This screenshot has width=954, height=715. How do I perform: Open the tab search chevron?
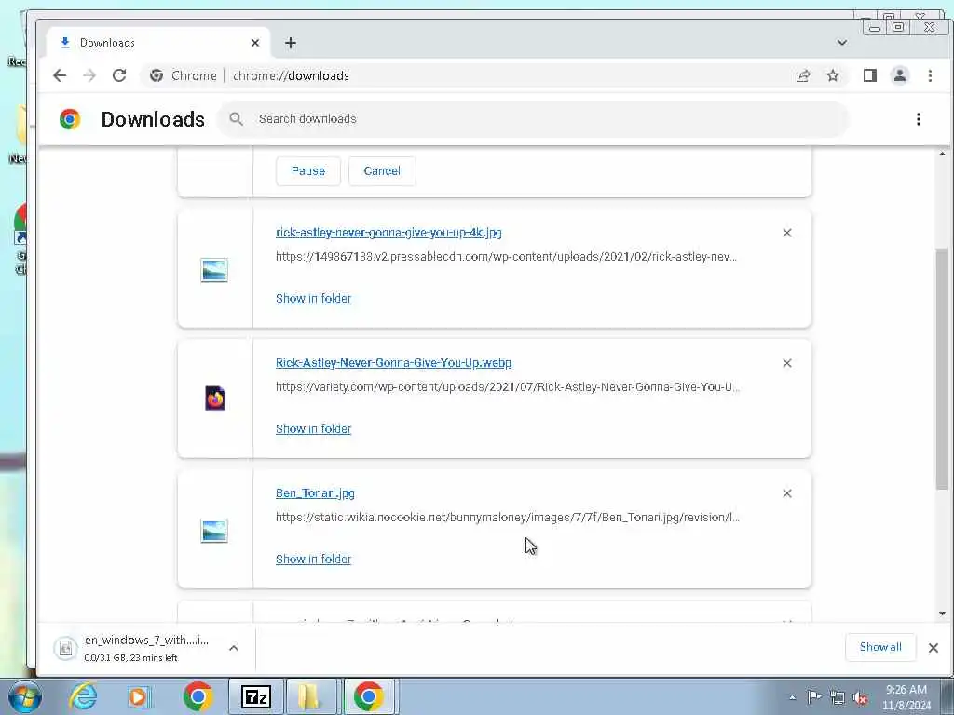point(841,43)
